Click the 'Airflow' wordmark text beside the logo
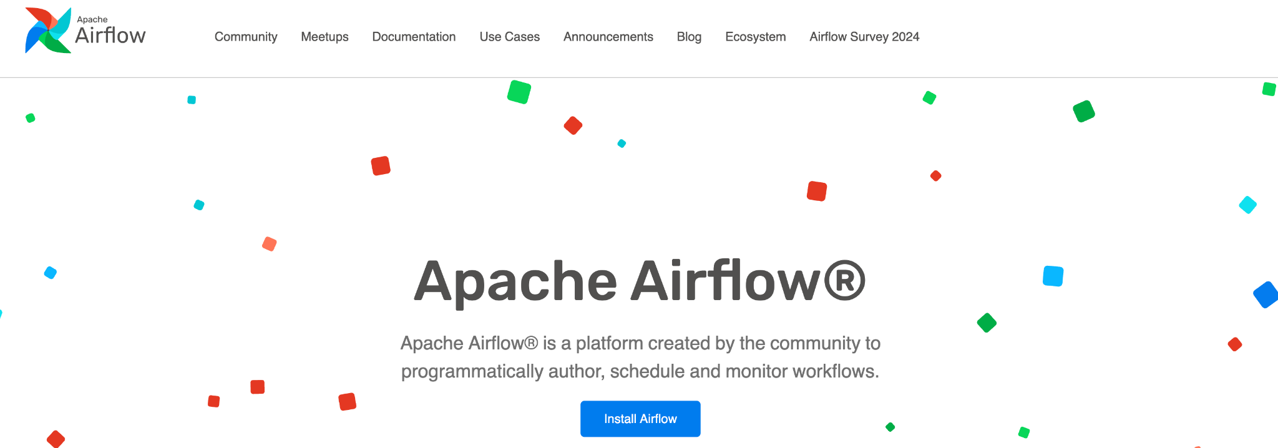 (x=110, y=36)
